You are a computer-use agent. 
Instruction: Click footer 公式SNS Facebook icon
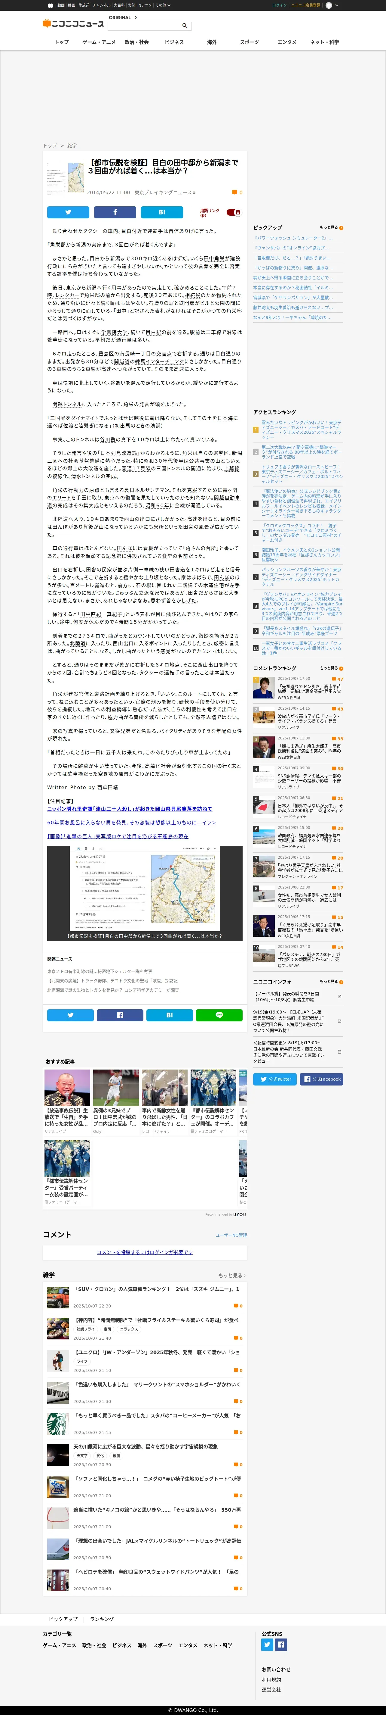click(281, 1645)
